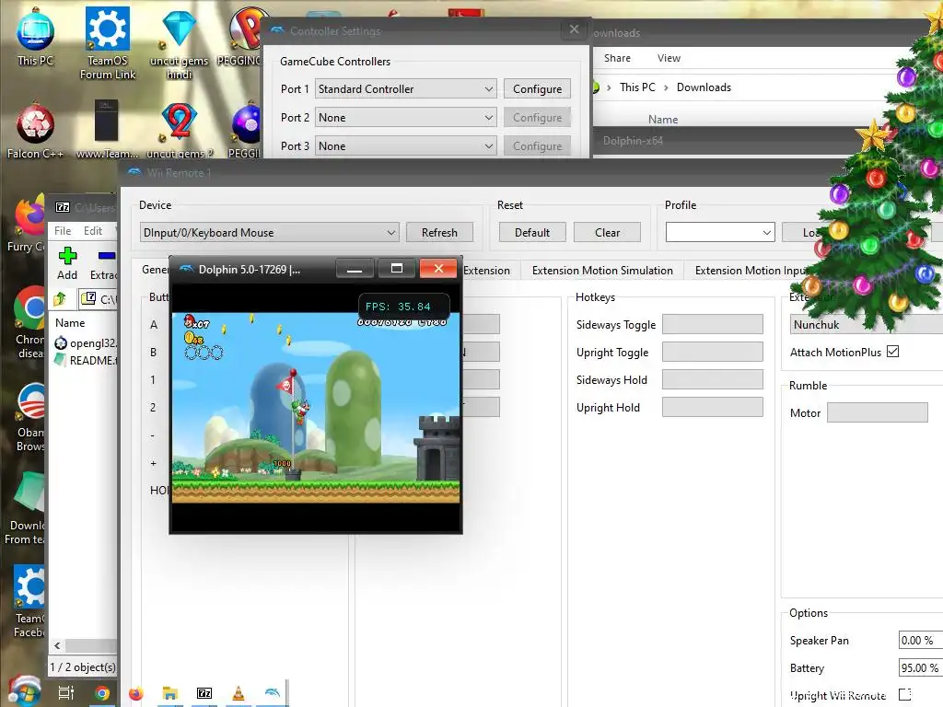This screenshot has height=707, width=943.
Task: Open Firefox from the taskbar
Action: 136,694
